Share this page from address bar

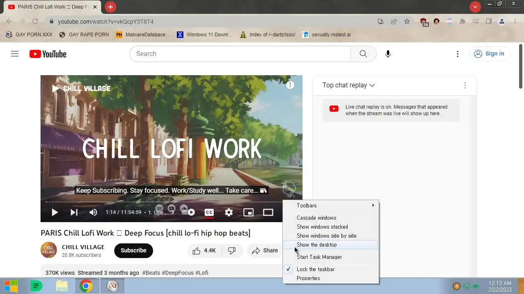click(x=394, y=21)
